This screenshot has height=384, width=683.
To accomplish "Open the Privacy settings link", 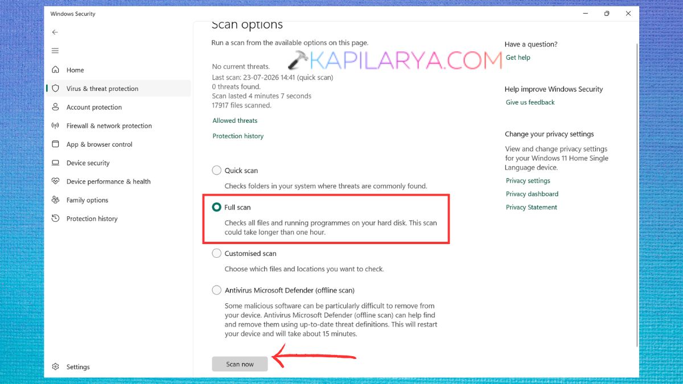I will 528,181.
